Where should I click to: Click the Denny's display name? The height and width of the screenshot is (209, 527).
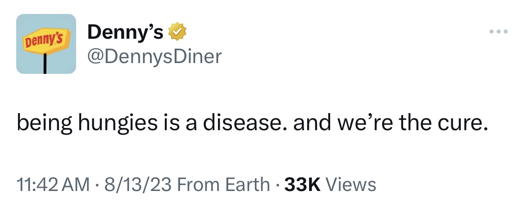[x=125, y=32]
